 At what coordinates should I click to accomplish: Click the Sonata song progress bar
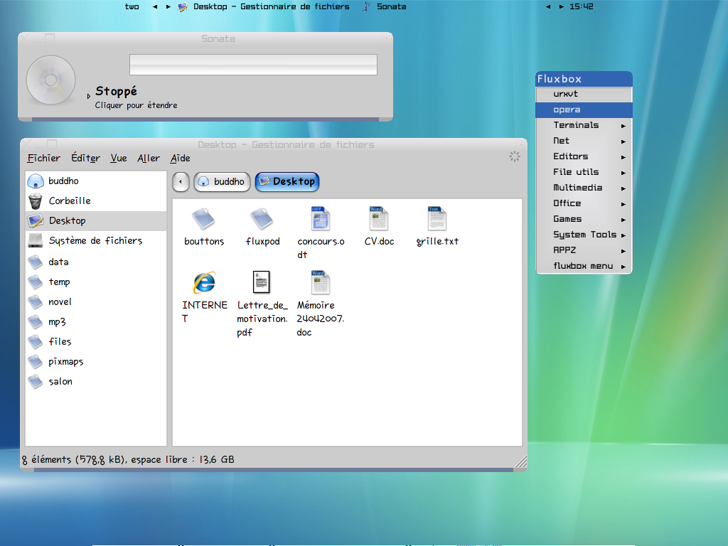(253, 65)
